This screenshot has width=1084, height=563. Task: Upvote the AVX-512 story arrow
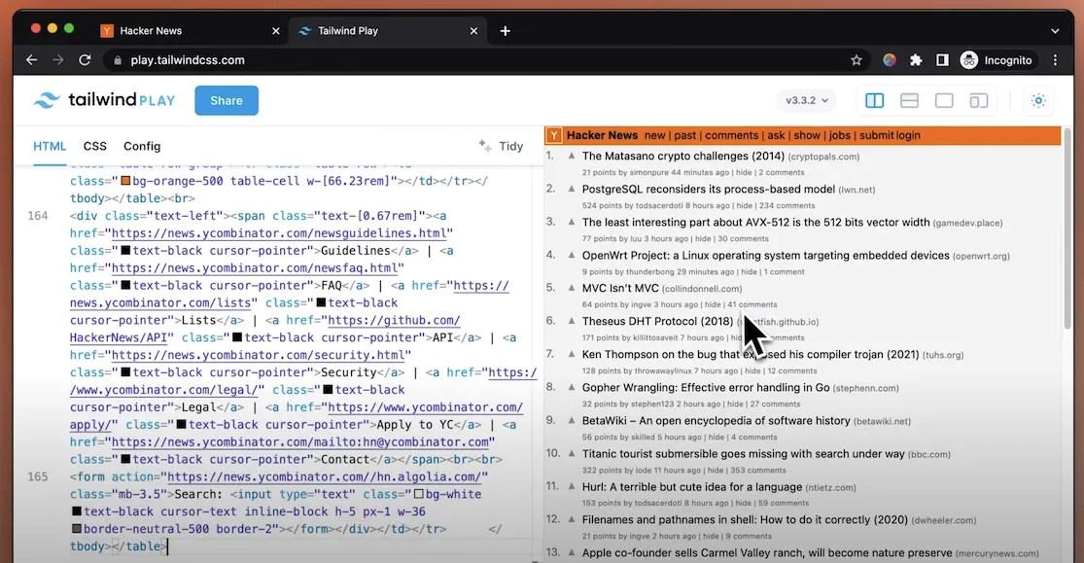pyautogui.click(x=572, y=222)
